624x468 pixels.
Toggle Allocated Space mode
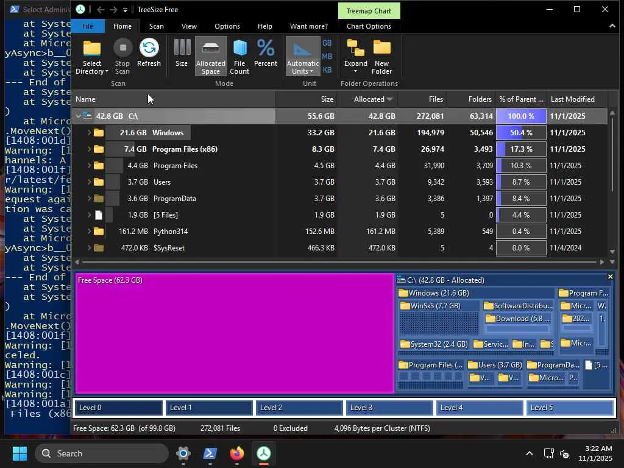(210, 57)
